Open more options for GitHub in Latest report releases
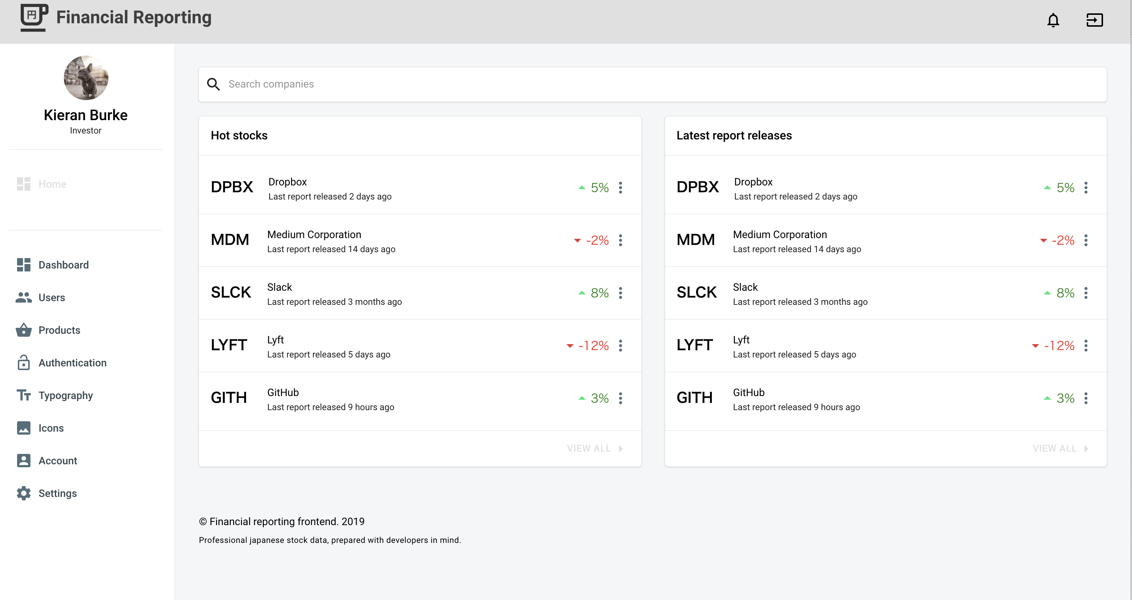1132x600 pixels. tap(1086, 399)
